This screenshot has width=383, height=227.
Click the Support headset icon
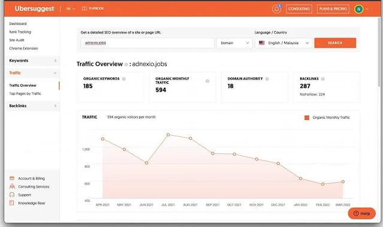click(12, 195)
